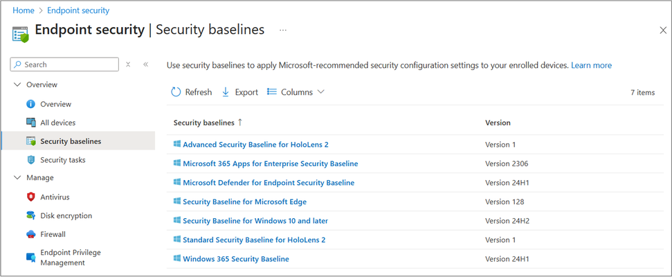Go to Endpoint security breadcrumb link

click(78, 10)
